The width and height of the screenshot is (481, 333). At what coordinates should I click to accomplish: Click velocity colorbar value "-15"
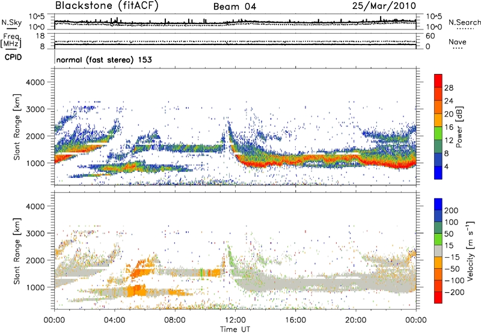[452, 257]
